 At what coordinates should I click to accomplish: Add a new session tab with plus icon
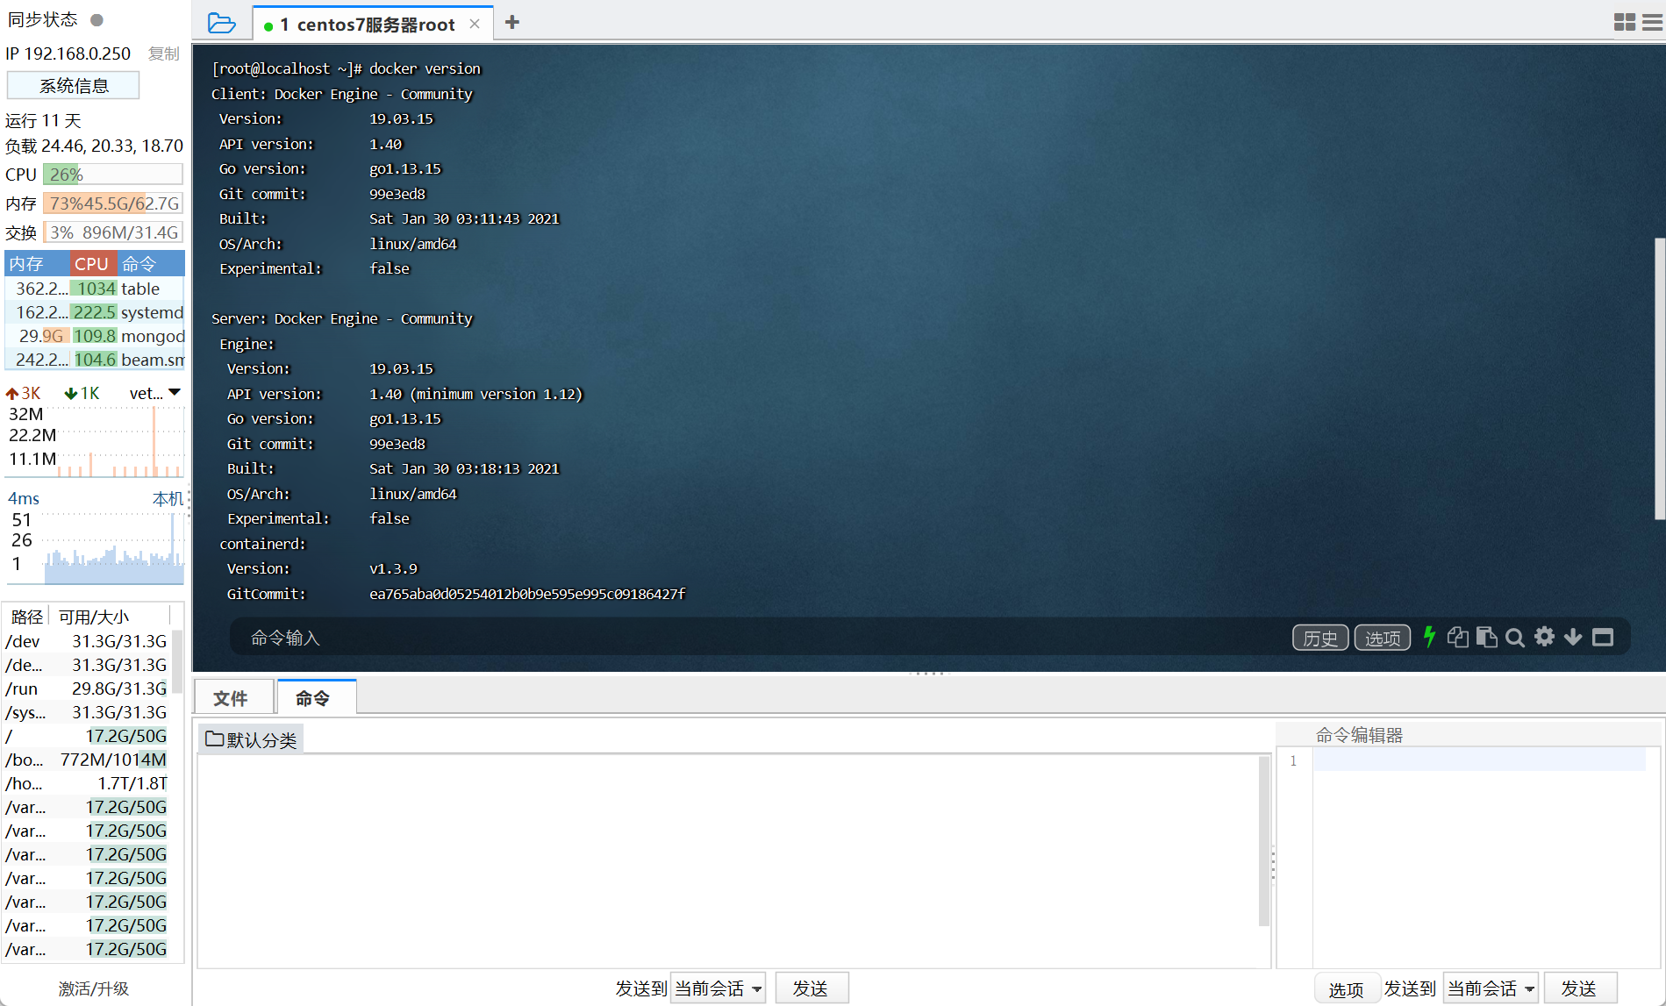point(512,22)
